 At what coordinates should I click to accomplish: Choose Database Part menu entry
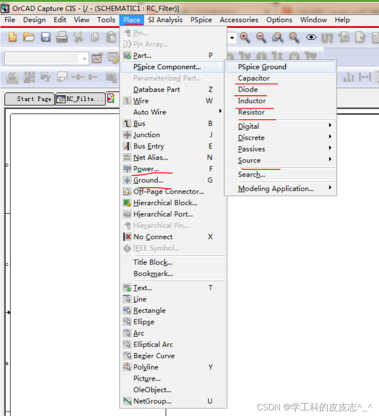173,89
